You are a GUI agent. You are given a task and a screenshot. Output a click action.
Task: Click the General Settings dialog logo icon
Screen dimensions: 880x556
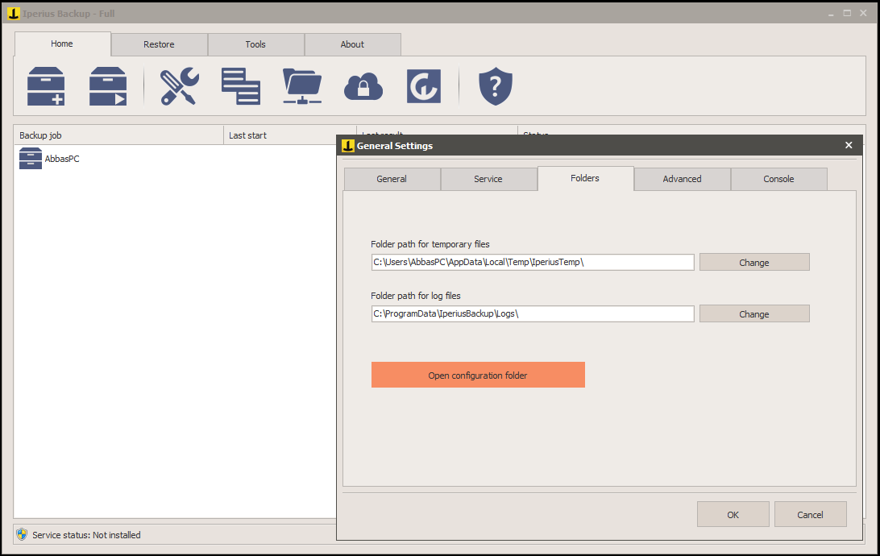click(x=348, y=146)
